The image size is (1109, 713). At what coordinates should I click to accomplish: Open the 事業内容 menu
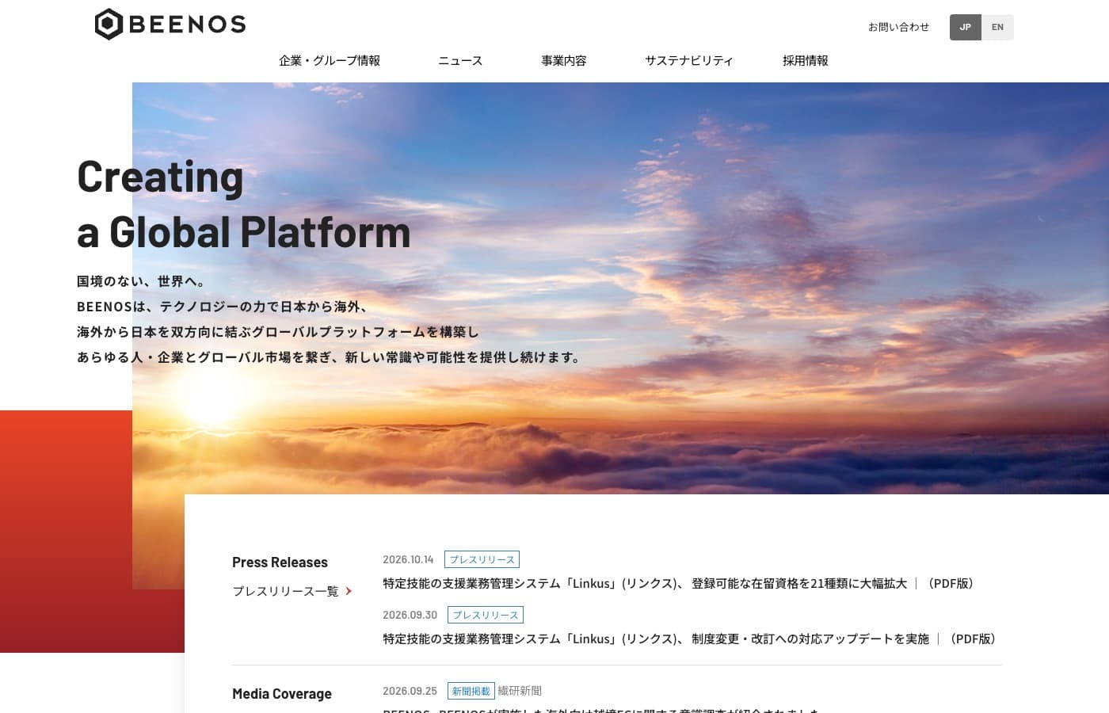click(564, 60)
